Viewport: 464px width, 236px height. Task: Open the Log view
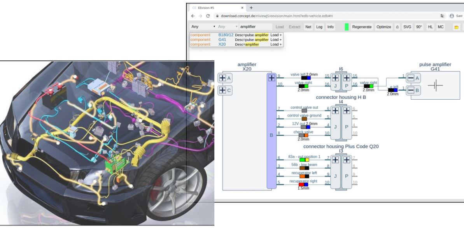[319, 27]
